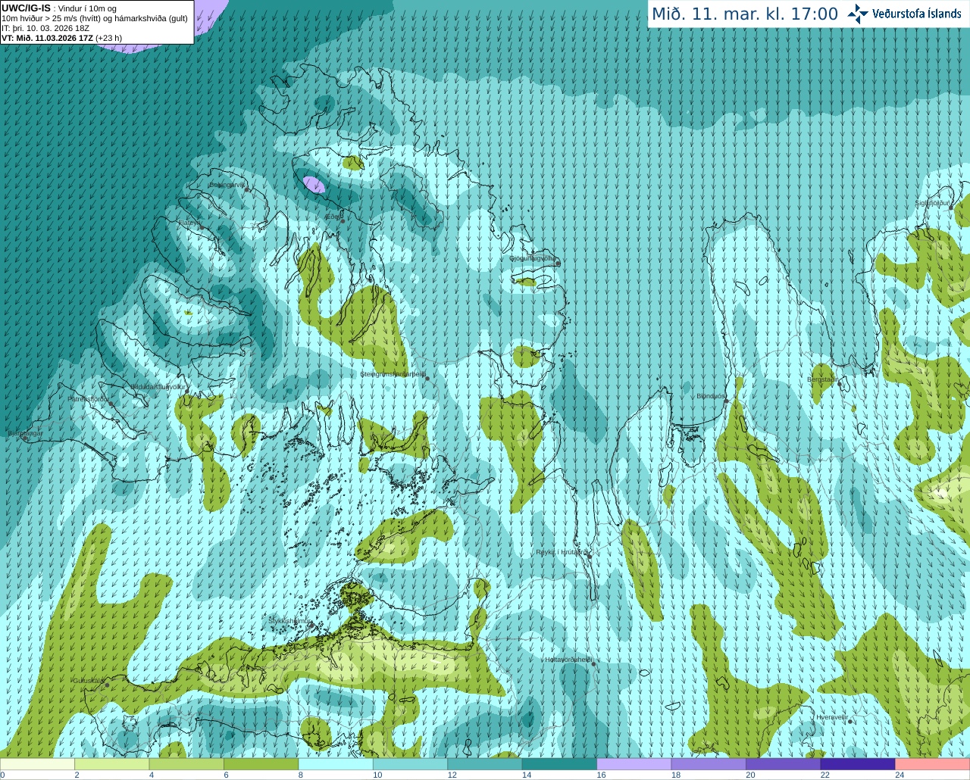Screen dimensions: 970x780
Task: Click the 'IT: þri. 10. 03. 2026 18Z' line
Action: click(45, 28)
